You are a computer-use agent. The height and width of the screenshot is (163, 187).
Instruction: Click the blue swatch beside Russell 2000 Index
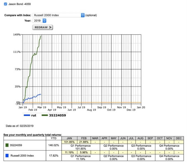(7, 156)
